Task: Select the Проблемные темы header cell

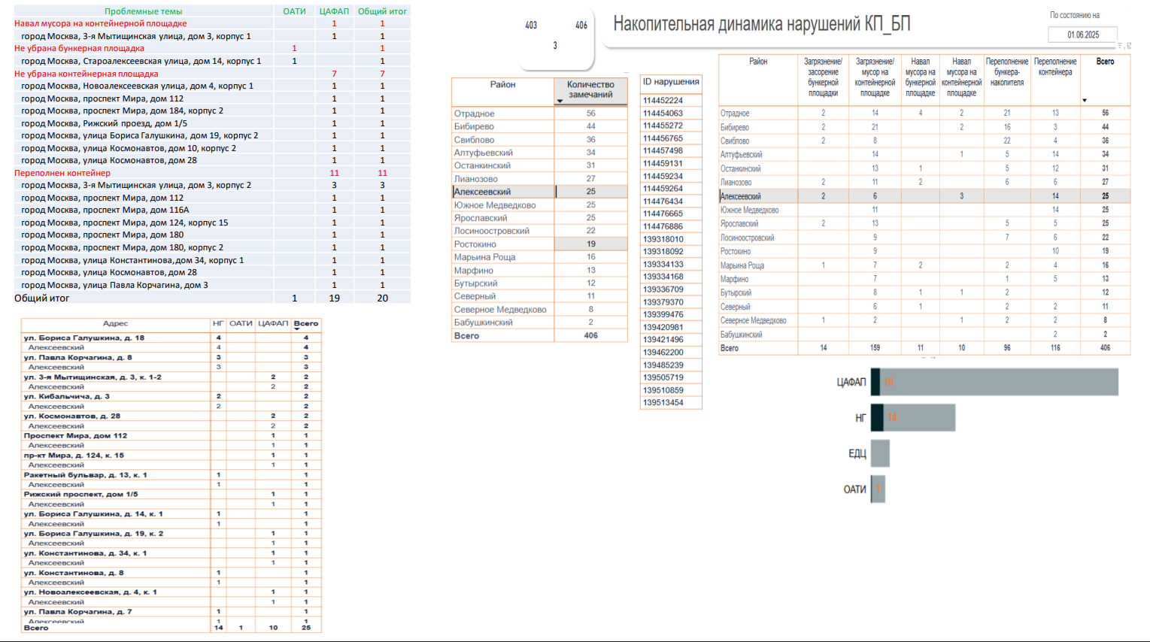Action: click(x=143, y=11)
